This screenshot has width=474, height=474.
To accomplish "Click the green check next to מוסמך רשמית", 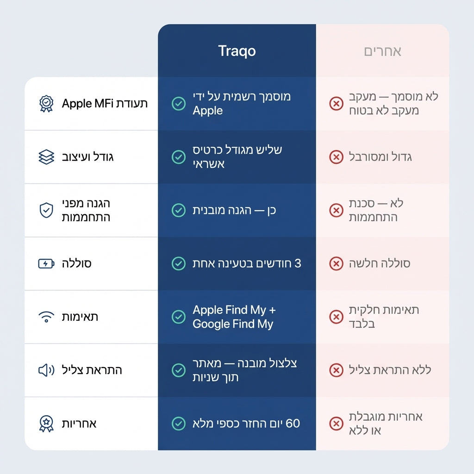I will click(179, 104).
